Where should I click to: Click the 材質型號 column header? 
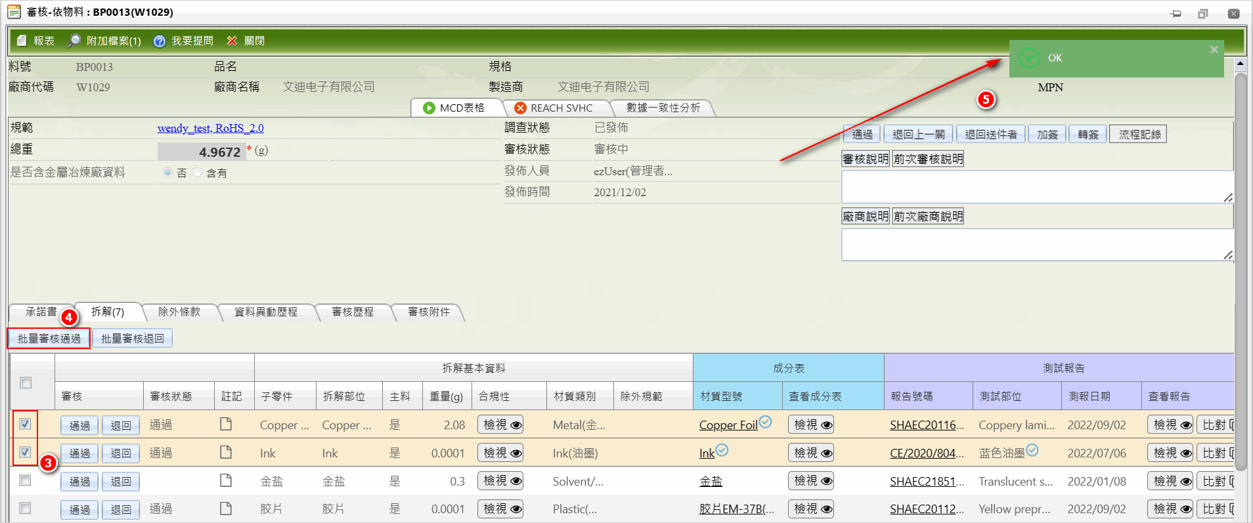[x=737, y=396]
